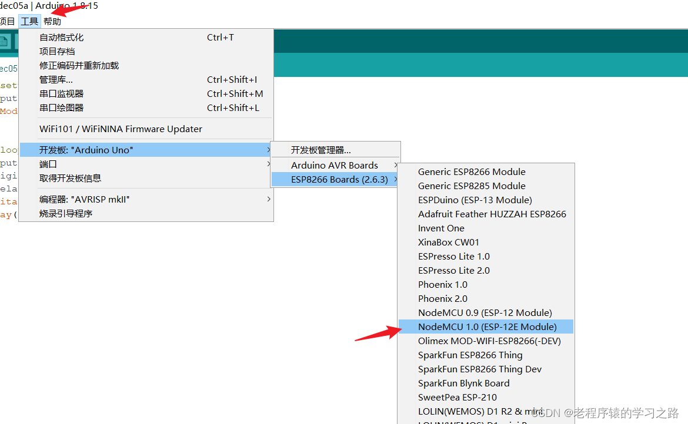Select SparkFun ESP8266 Thing Dev
This screenshot has width=688, height=424.
click(486, 369)
